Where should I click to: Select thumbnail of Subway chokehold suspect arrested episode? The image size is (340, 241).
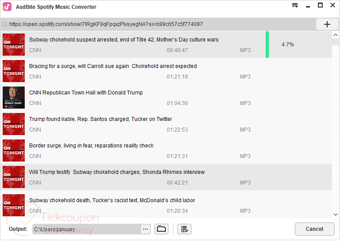click(14, 45)
